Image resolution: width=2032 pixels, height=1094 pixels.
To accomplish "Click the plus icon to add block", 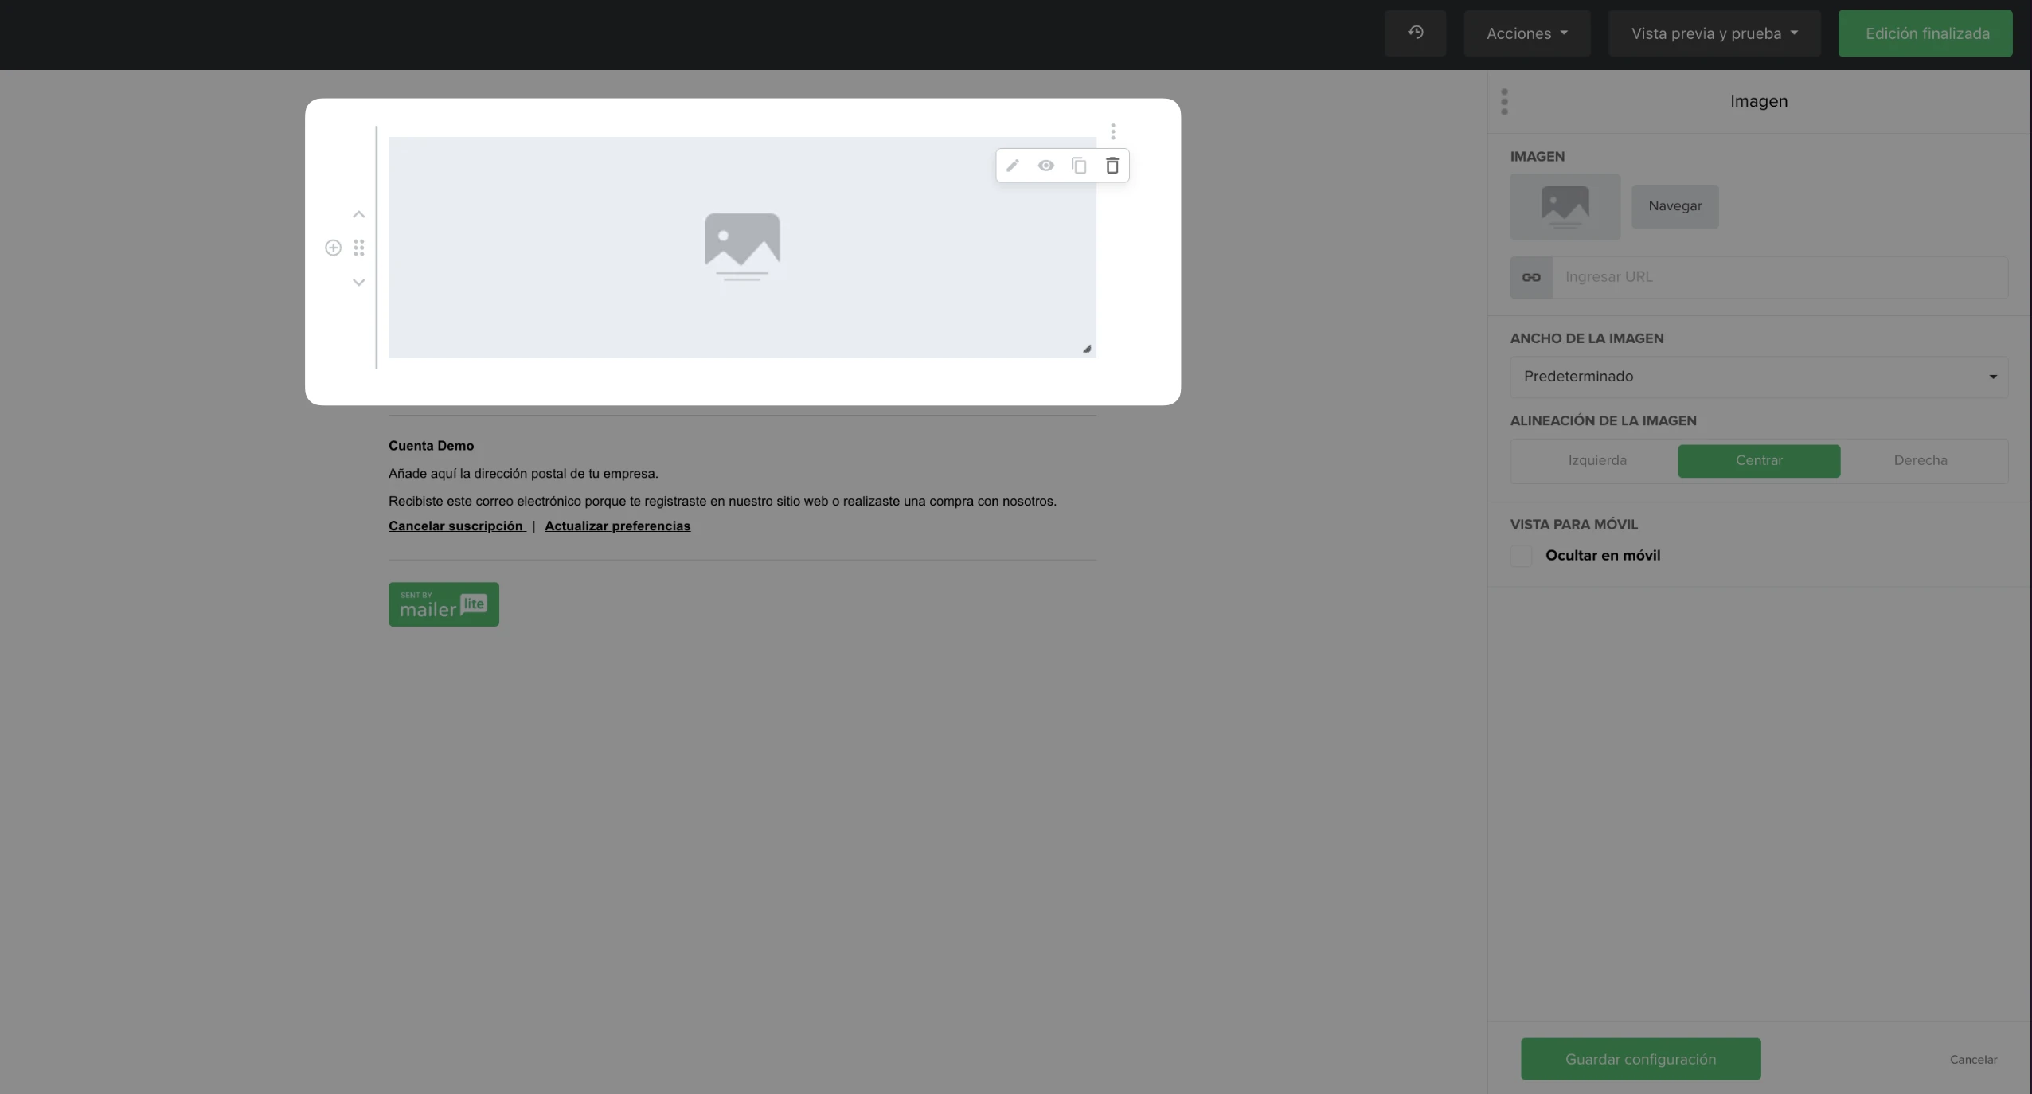I will coord(334,248).
